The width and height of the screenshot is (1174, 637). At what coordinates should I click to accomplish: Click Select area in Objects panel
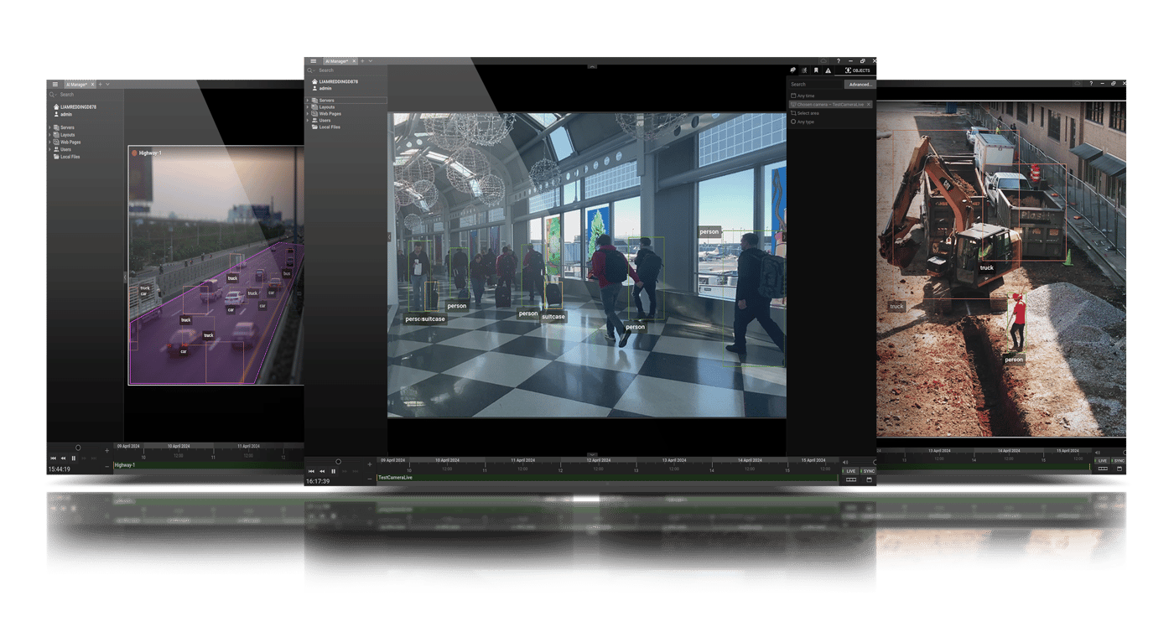pyautogui.click(x=808, y=113)
